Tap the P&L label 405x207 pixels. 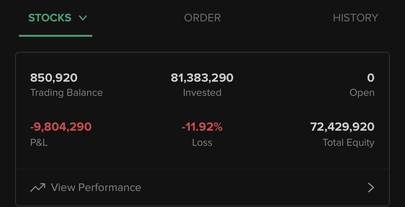click(x=39, y=143)
